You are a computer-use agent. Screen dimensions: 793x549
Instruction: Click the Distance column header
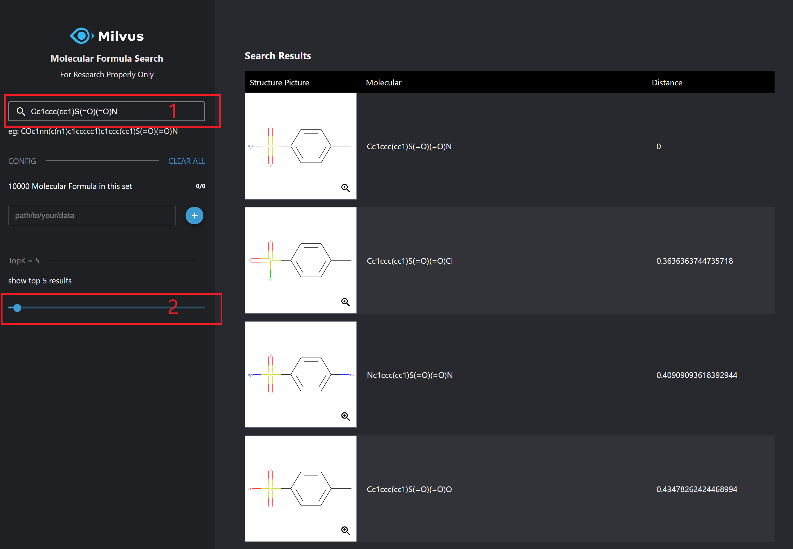[x=667, y=83]
